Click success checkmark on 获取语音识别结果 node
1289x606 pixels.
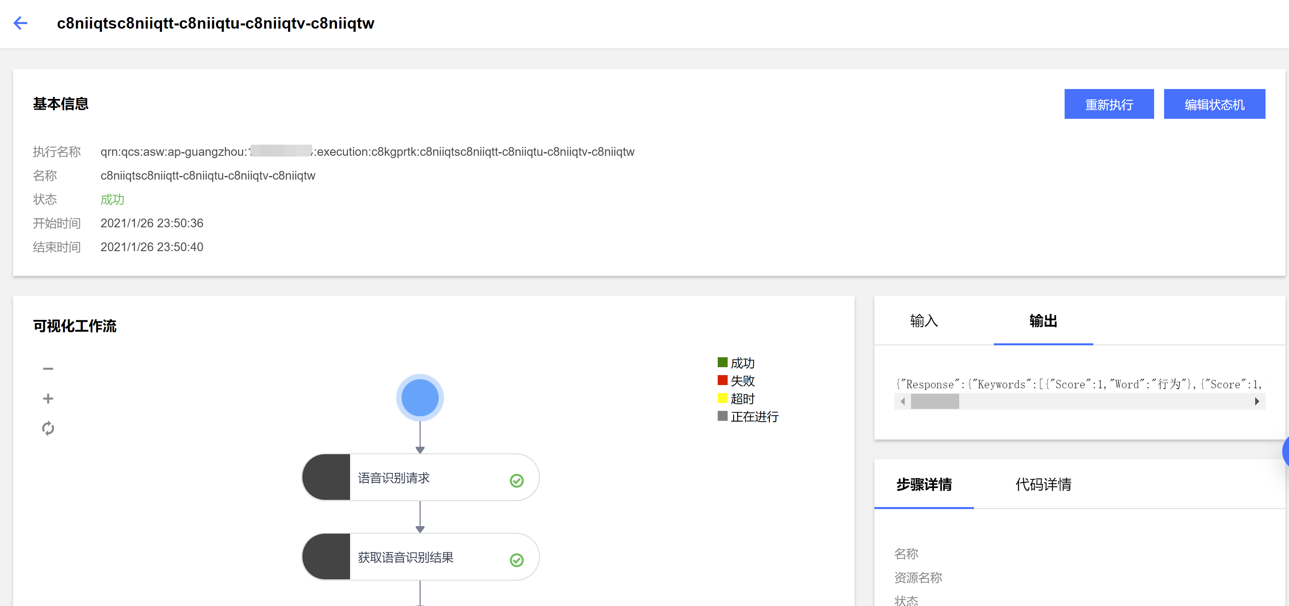(x=516, y=560)
